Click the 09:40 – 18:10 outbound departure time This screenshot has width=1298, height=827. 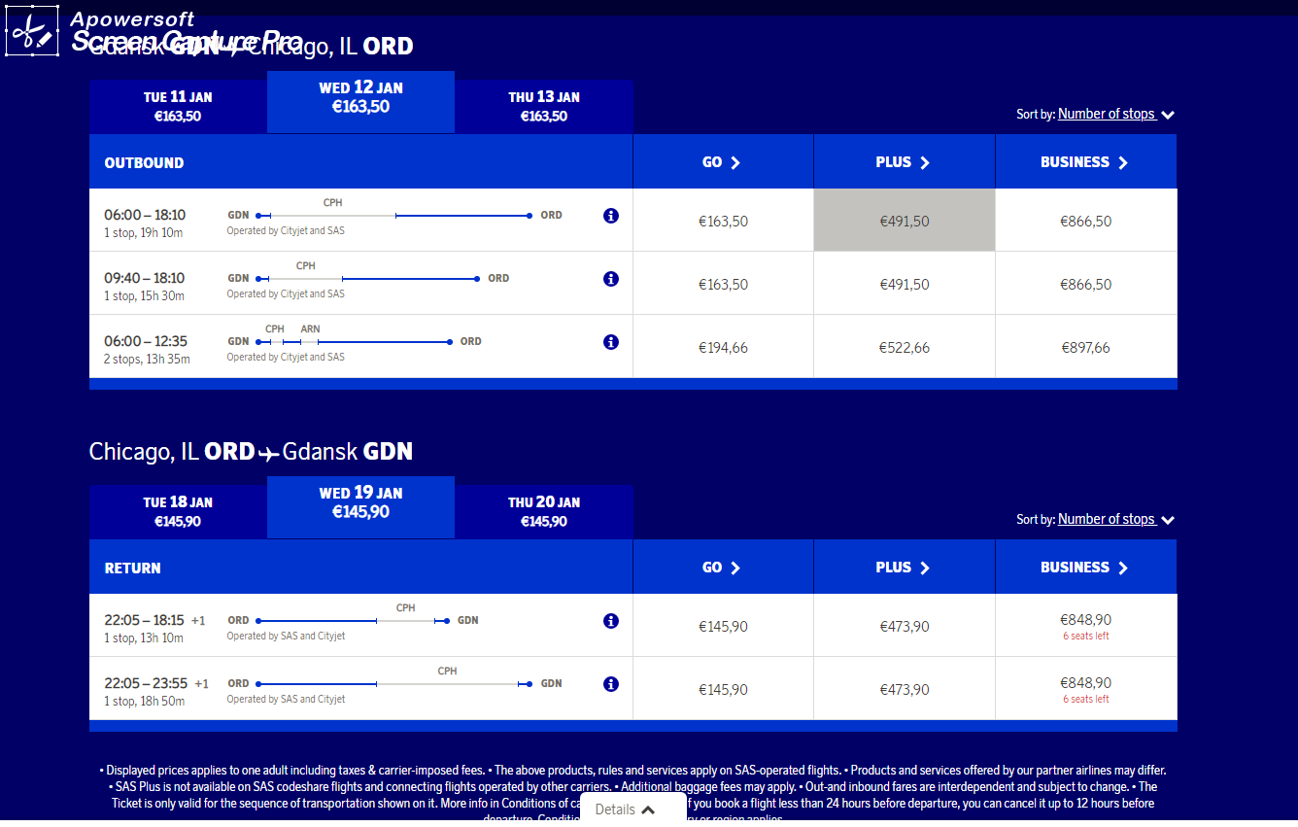pos(145,278)
